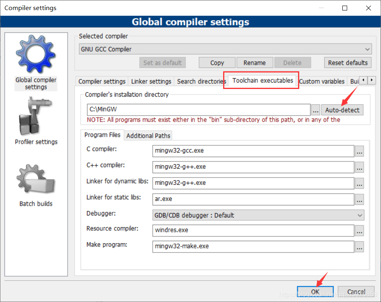
Task: Click the windres.exe resource compiler field
Action: 253,230
